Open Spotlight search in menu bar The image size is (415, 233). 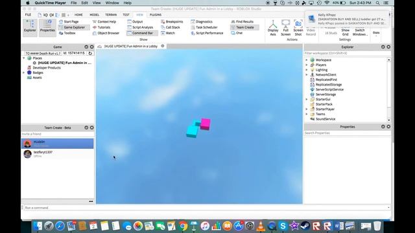tap(377, 3)
